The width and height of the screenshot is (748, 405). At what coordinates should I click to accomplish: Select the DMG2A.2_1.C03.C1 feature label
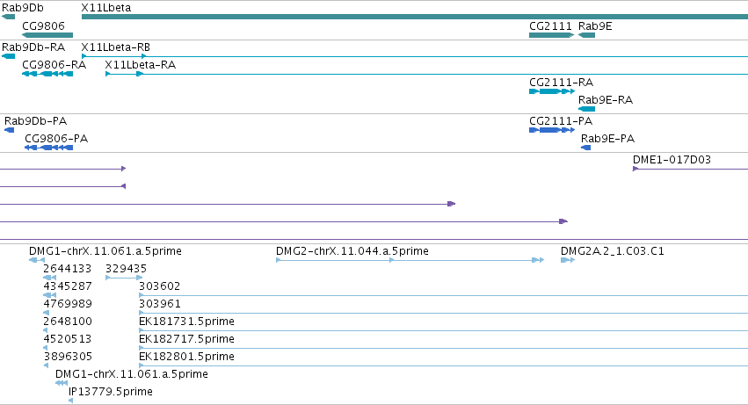point(612,251)
